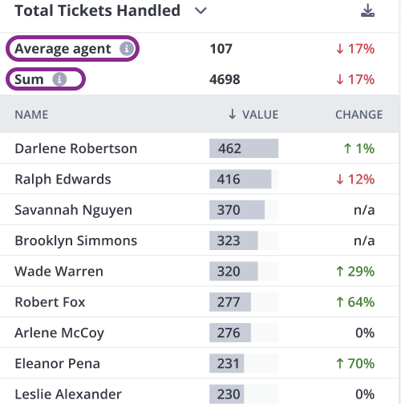The height and width of the screenshot is (404, 401).
Task: Open Ralph Edwards agent entry
Action: click(199, 179)
